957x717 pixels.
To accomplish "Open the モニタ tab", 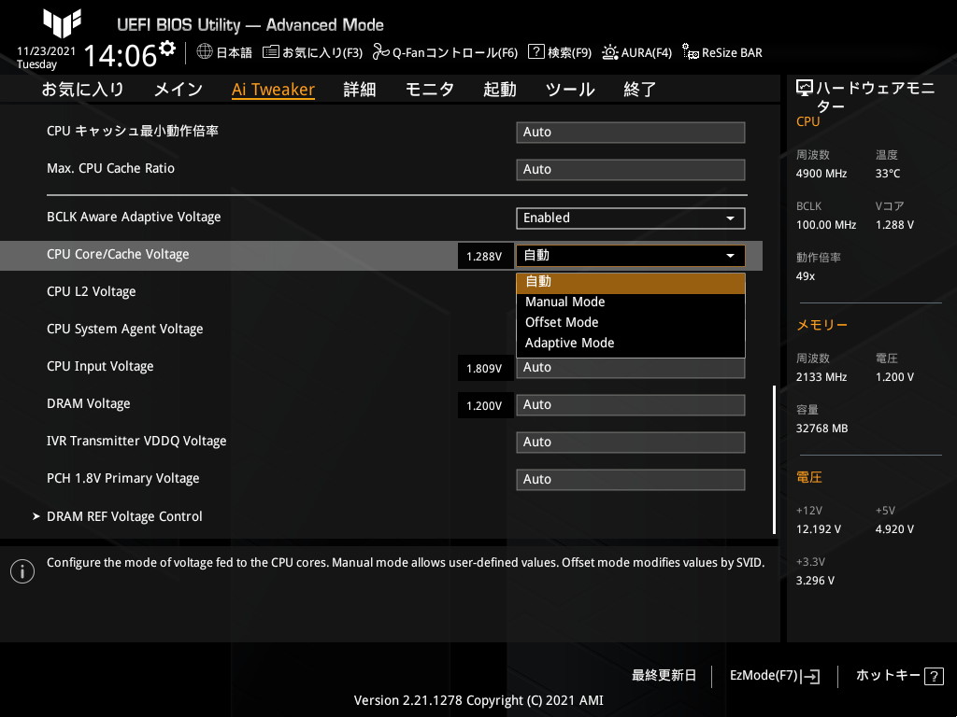I will (x=430, y=89).
